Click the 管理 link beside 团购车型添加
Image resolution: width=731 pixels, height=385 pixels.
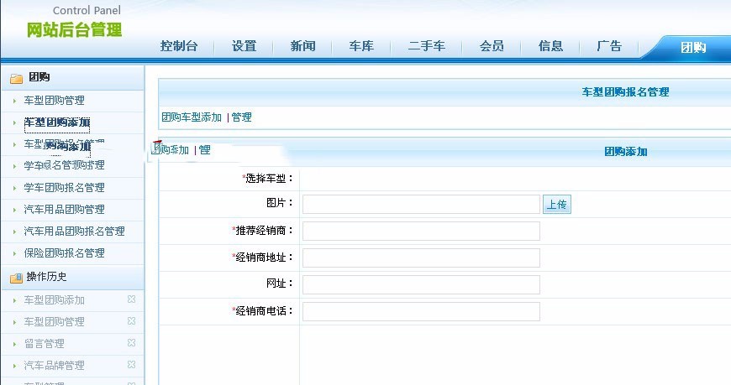click(x=241, y=117)
